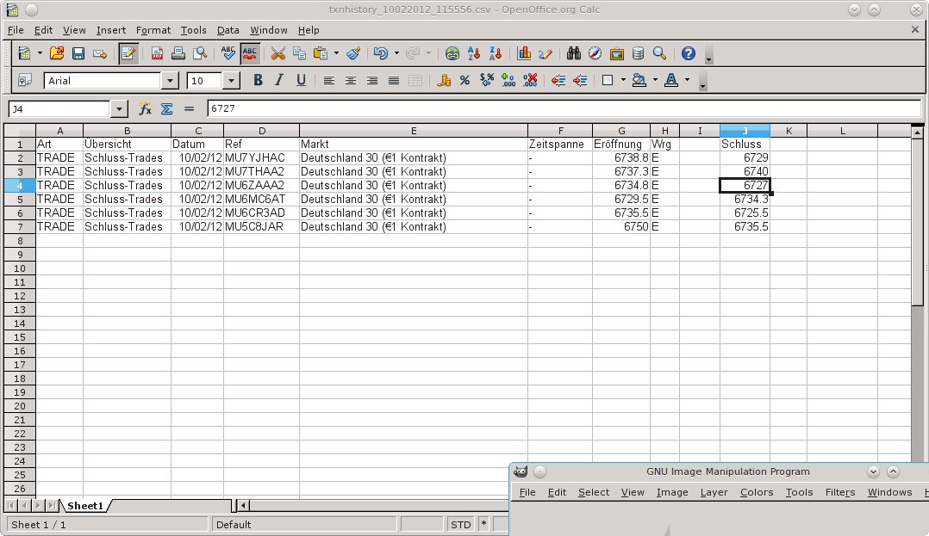Open Background Color dropdown arrow

[655, 81]
